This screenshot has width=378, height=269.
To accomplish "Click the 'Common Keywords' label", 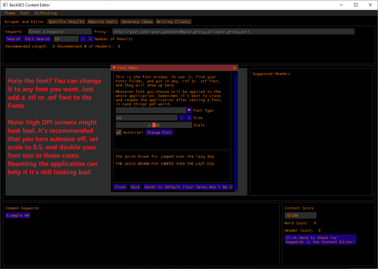I will point(22,208).
